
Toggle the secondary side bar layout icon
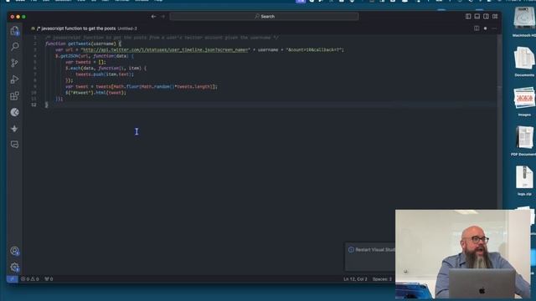(486, 17)
